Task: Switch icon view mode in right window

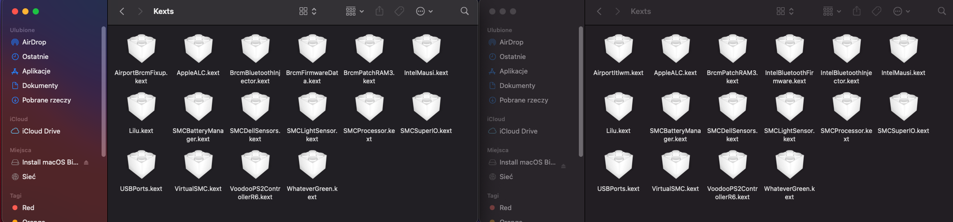Action: click(785, 11)
